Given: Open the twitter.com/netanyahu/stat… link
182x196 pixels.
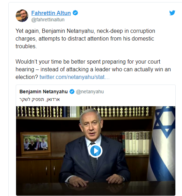Looking at the screenshot, I should pyautogui.click(x=74, y=77).
